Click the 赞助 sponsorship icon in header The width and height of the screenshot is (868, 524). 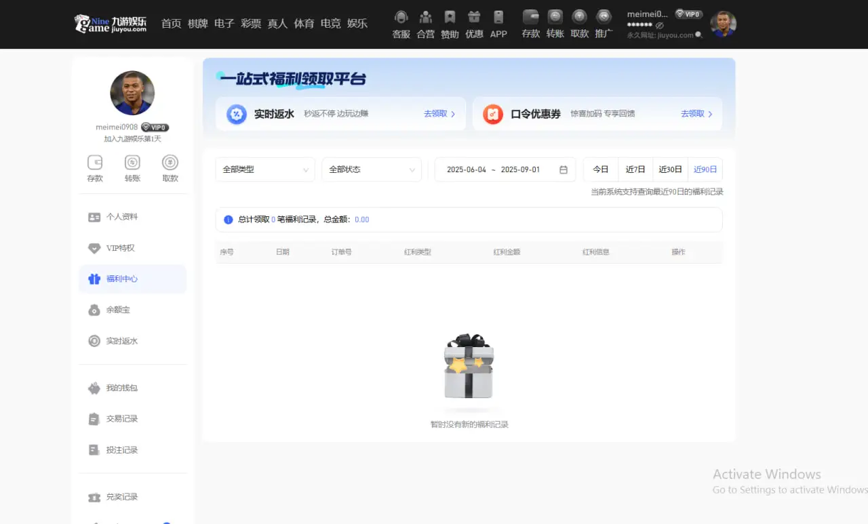point(450,18)
